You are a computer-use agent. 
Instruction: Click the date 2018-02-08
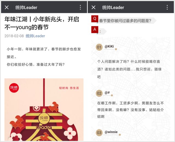point(14,36)
